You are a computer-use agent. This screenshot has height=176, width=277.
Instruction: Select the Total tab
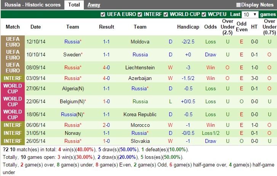(74, 5)
